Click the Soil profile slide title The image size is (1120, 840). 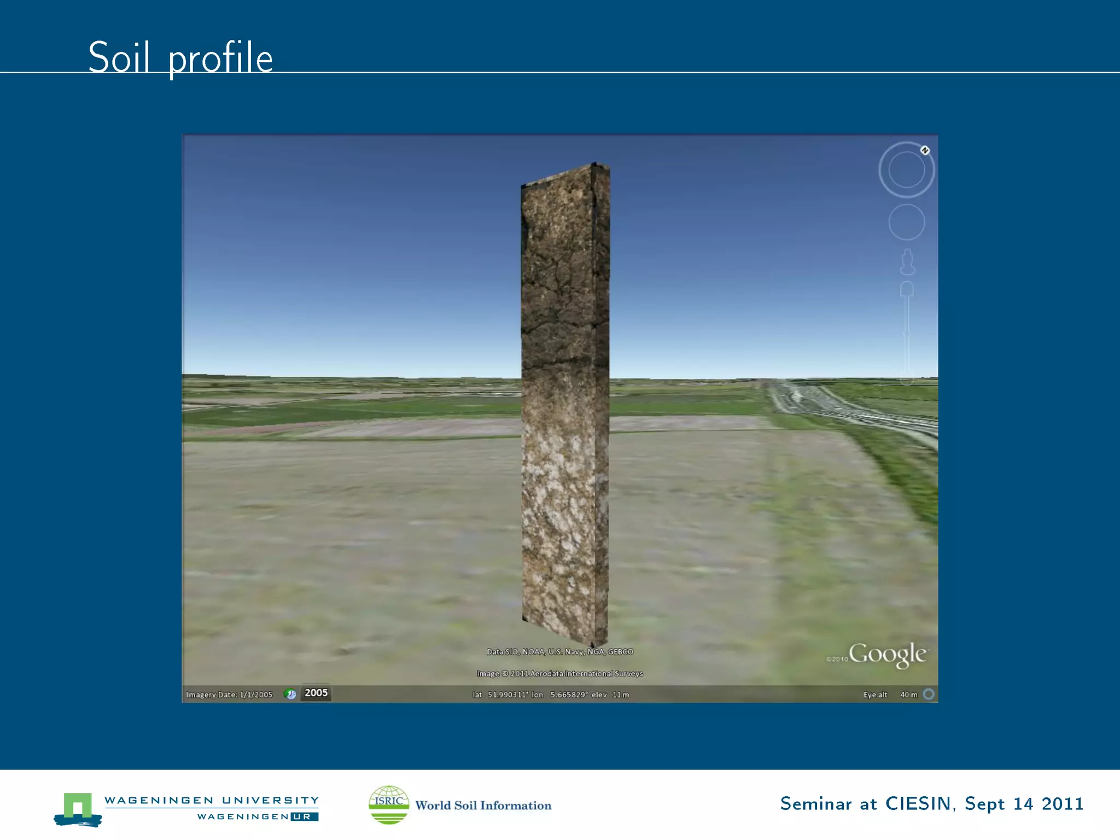180,57
